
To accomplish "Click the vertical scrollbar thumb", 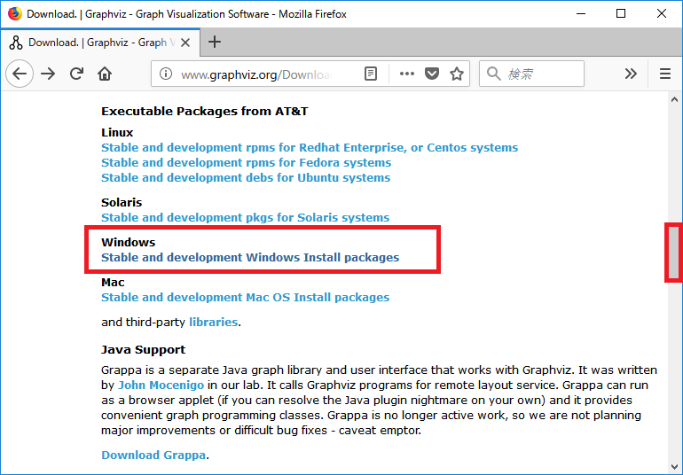I will [674, 253].
